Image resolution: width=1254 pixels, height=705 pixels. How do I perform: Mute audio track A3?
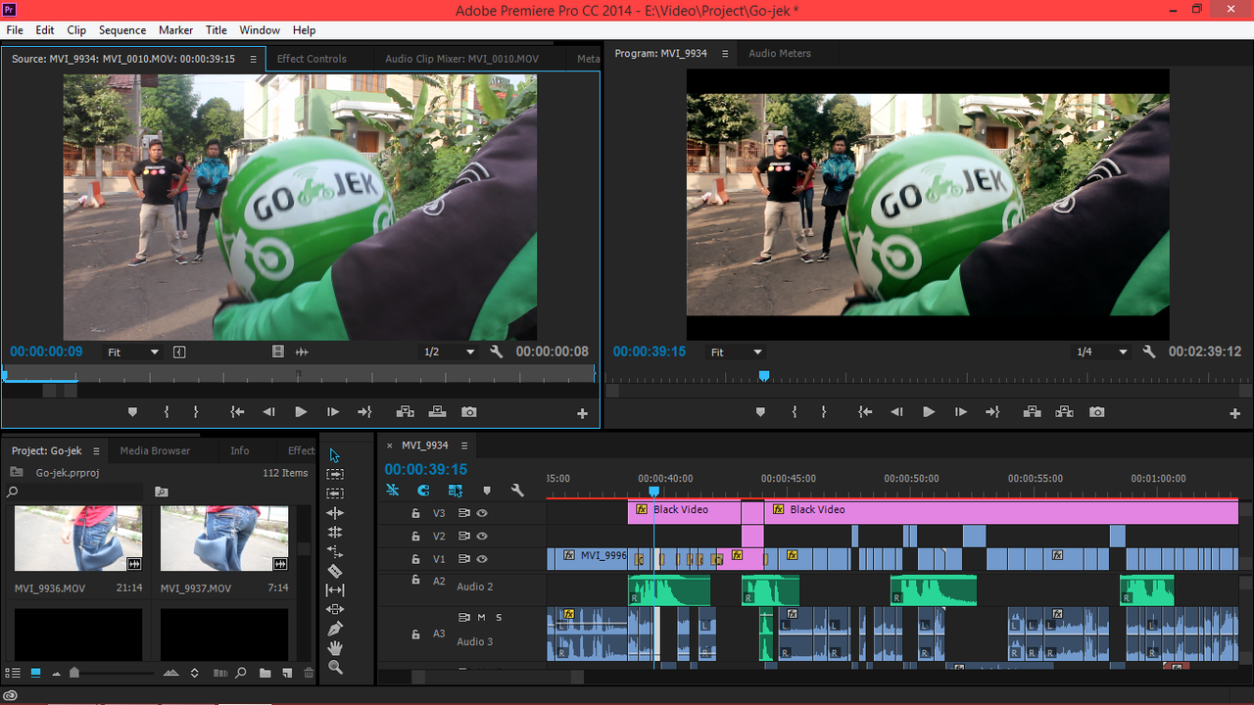pos(481,618)
